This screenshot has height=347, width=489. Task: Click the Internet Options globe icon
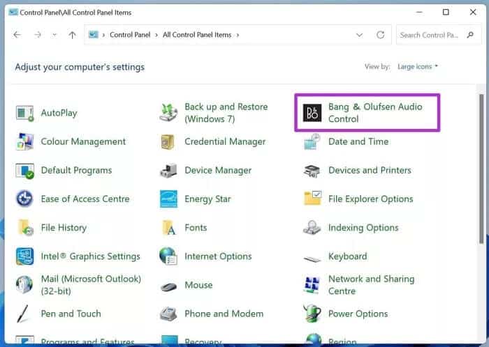pos(168,256)
